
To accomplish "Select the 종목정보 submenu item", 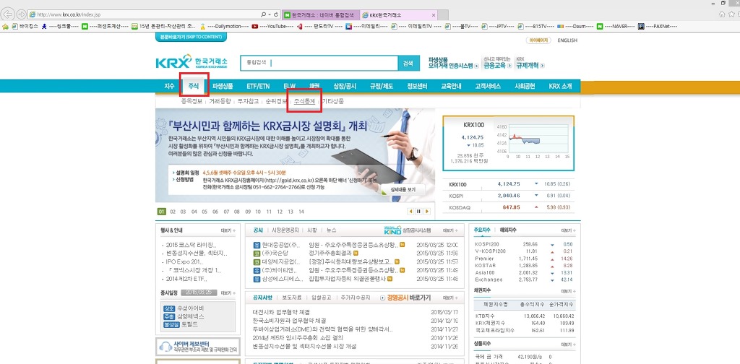I will pyautogui.click(x=192, y=101).
